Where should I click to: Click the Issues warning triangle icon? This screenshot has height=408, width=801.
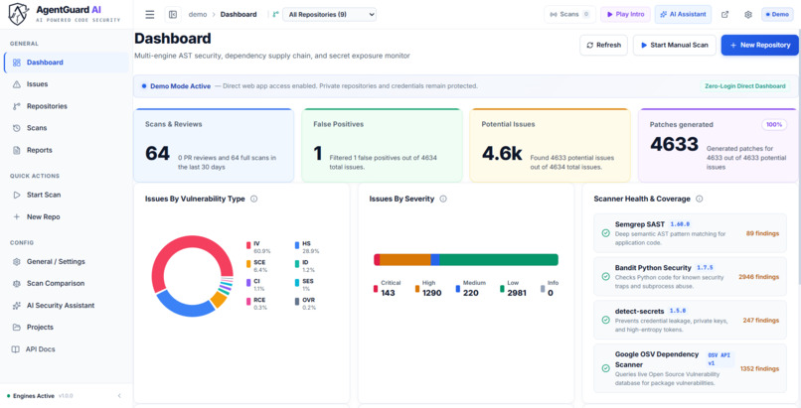click(16, 84)
